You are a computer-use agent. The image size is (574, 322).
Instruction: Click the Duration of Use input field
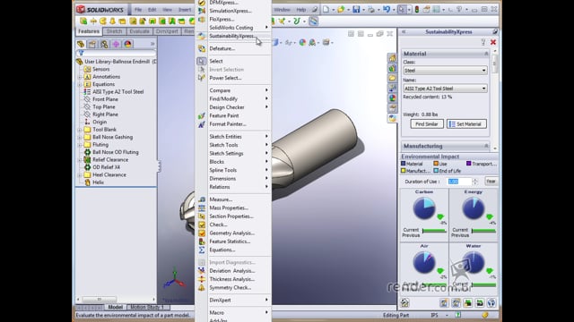[459, 182]
